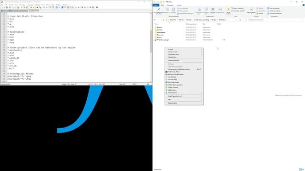Expand the Ansicht submenu in context menu

click(183, 49)
